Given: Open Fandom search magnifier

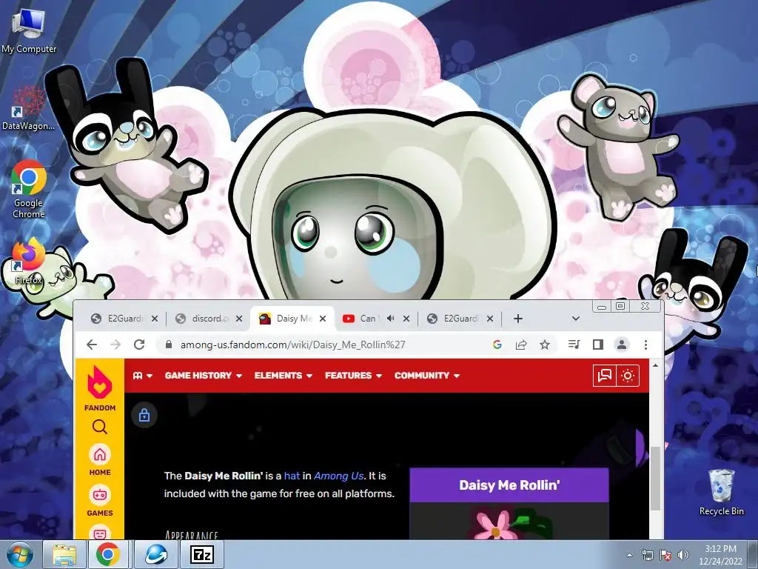Looking at the screenshot, I should [100, 427].
